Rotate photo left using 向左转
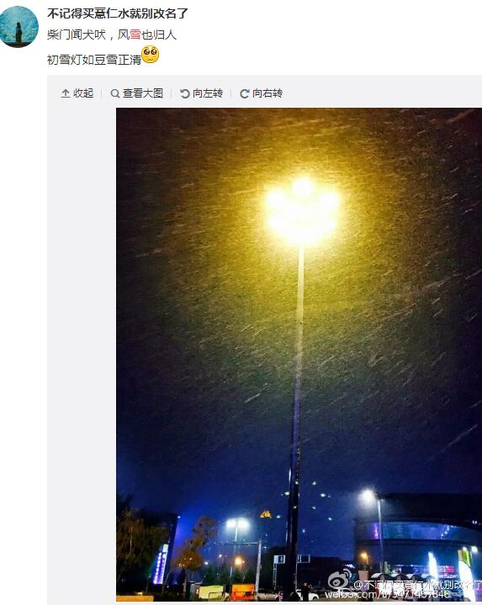 point(208,93)
